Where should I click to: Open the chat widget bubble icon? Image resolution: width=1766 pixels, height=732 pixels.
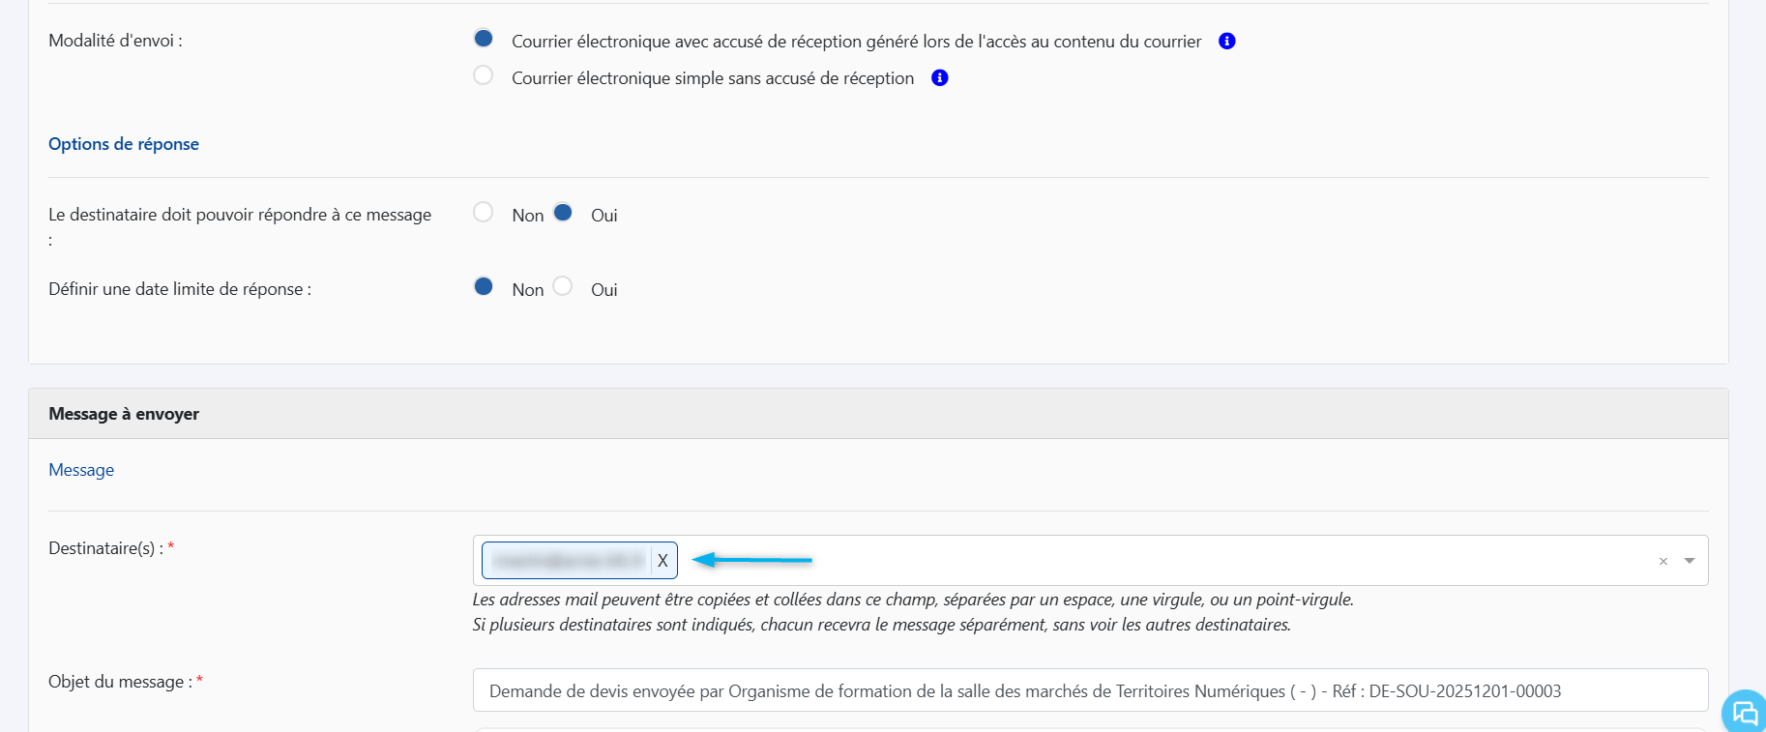[x=1745, y=713]
